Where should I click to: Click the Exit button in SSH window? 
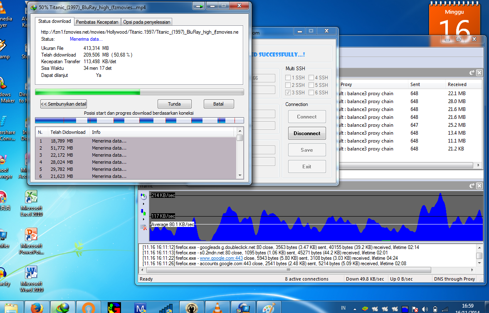coord(307,166)
